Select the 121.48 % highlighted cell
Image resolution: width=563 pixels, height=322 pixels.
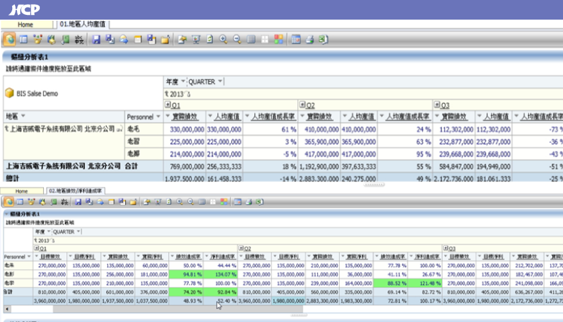[x=424, y=283]
